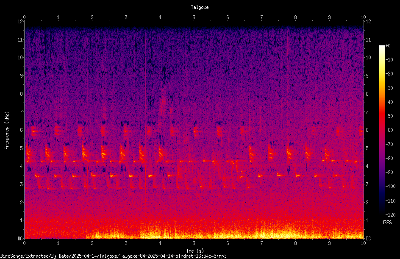Click the dBFS label under the color scale
Viewport: 400px width, 259px height.
386,223
